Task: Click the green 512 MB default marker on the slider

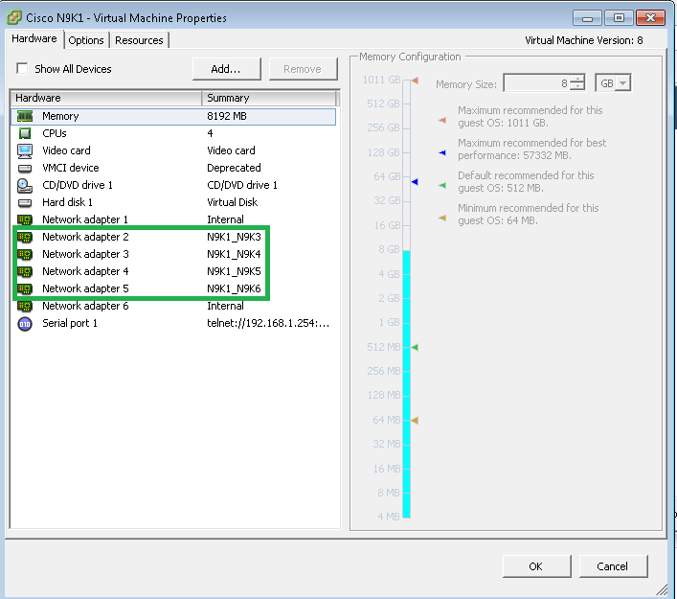Action: point(415,347)
